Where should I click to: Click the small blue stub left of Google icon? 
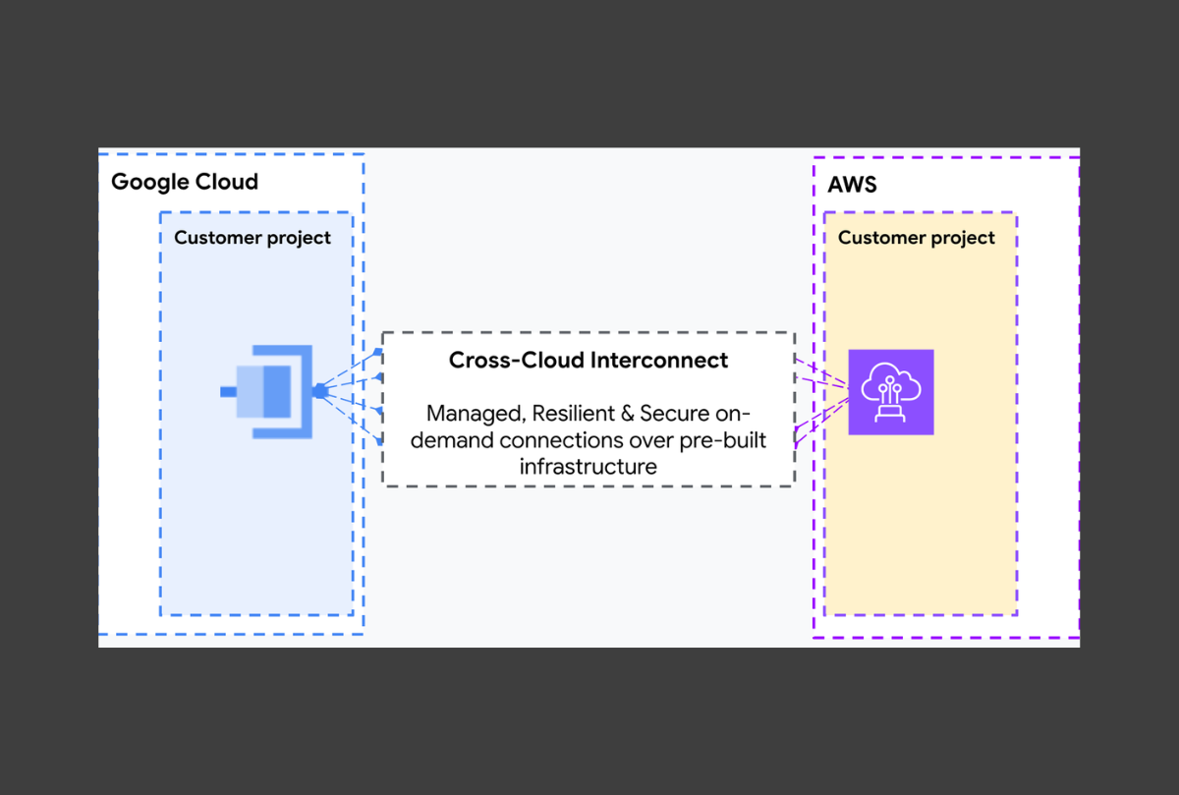[228, 391]
